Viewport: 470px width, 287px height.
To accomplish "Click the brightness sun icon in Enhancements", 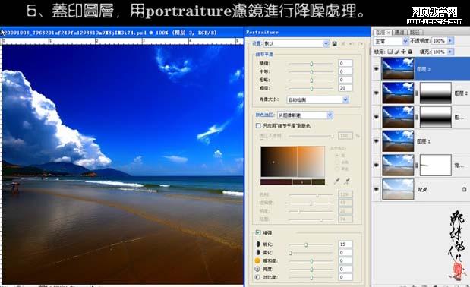I will click(257, 269).
